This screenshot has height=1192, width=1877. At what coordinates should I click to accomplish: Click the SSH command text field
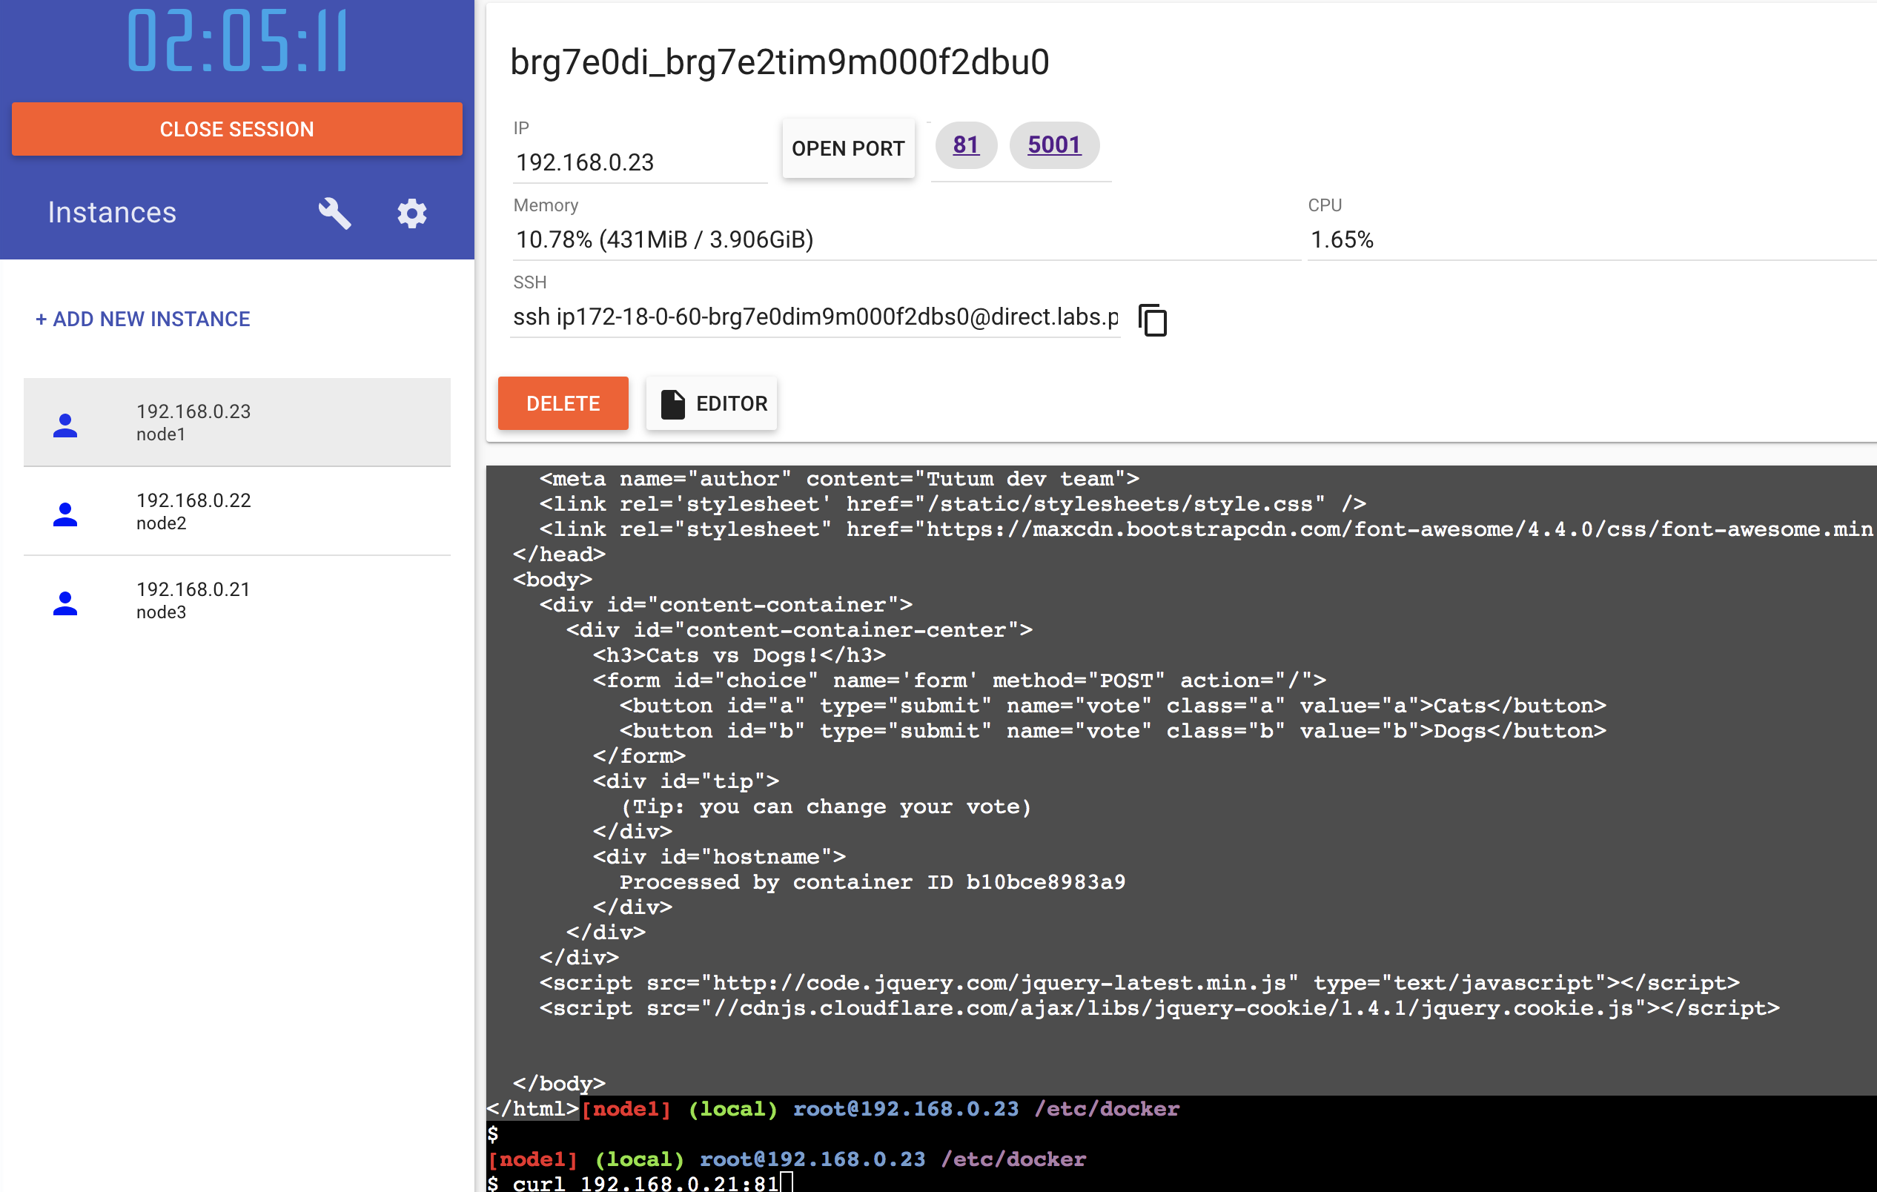815,317
